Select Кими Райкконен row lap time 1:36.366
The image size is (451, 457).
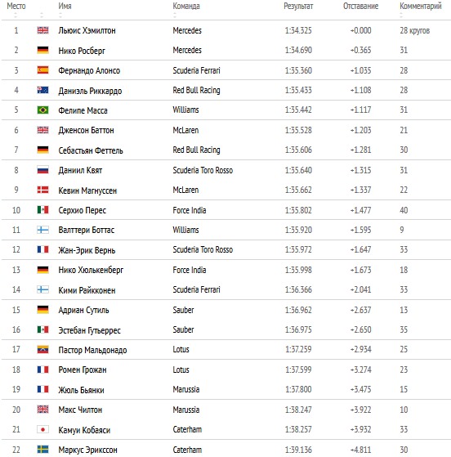click(298, 289)
